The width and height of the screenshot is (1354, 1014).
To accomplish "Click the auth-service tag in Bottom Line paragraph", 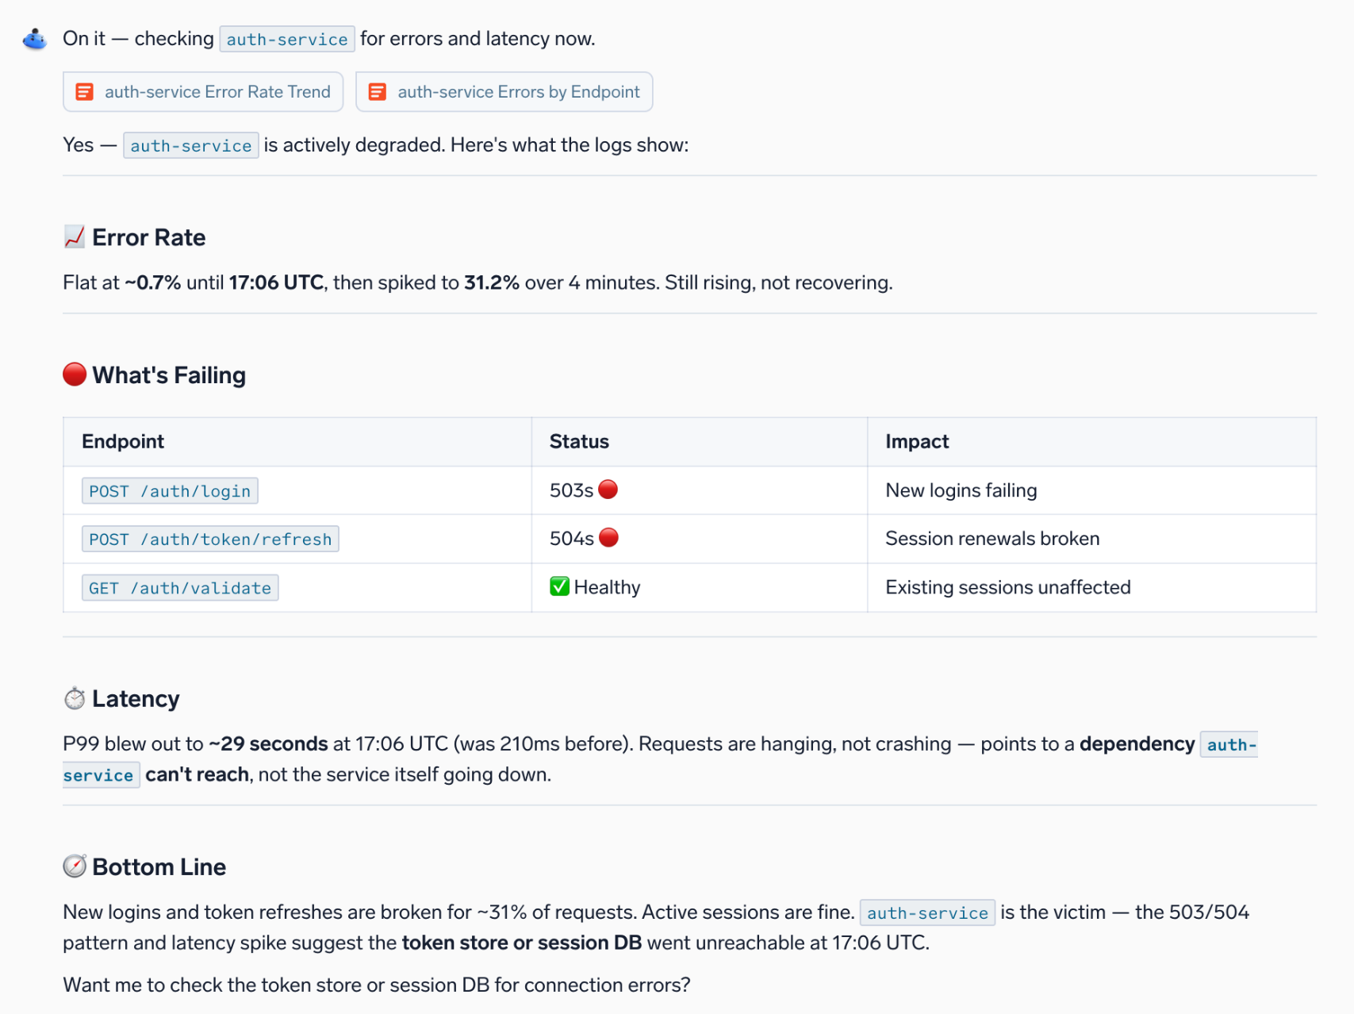I will click(927, 912).
